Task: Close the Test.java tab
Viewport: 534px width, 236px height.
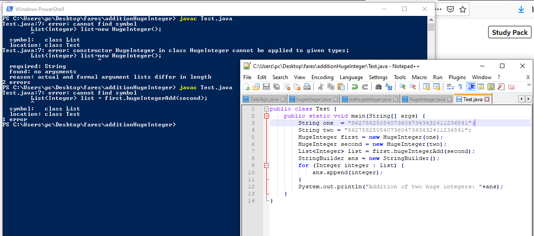Action: pyautogui.click(x=487, y=99)
